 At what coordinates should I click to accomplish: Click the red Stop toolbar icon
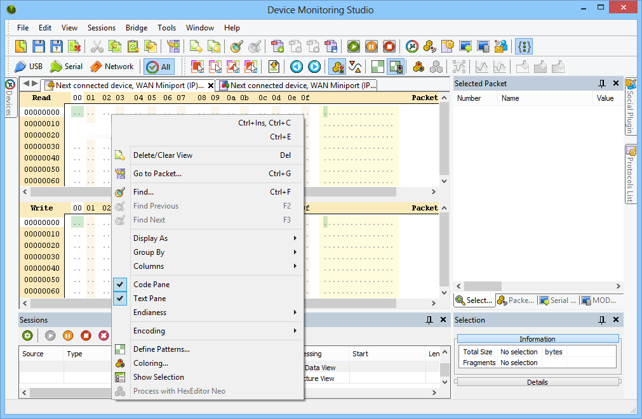[389, 46]
